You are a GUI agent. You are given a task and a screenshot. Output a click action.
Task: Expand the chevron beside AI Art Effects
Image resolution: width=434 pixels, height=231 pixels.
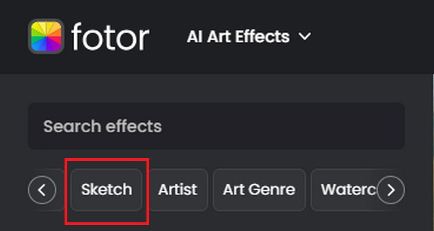click(x=305, y=36)
